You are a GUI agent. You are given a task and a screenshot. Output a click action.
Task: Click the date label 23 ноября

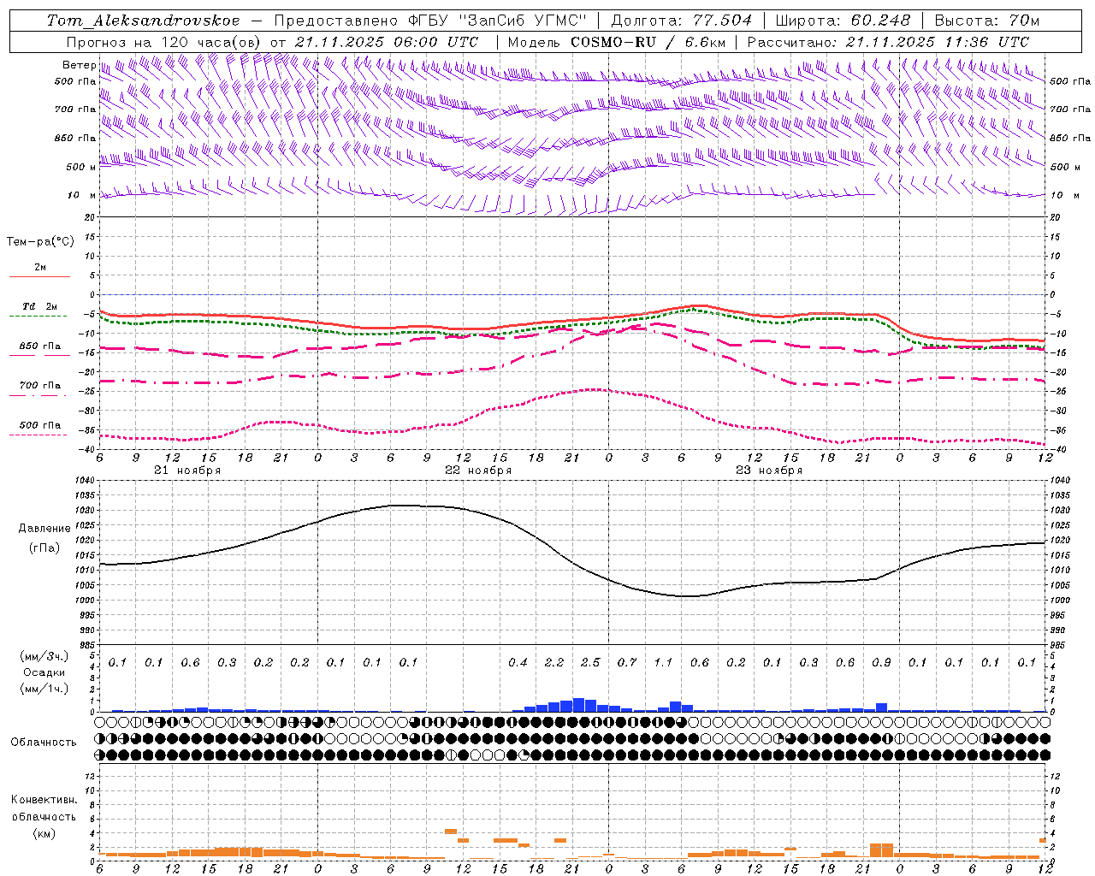[769, 471]
